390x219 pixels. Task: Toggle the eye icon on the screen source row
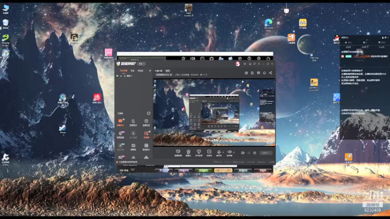(x=117, y=76)
